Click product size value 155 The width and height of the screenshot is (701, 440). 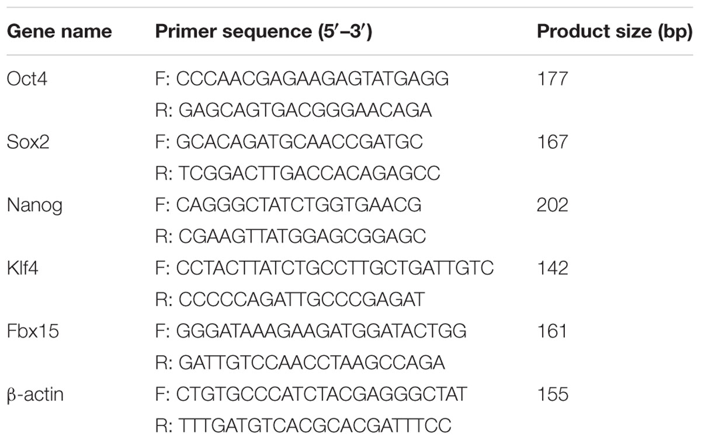[552, 394]
